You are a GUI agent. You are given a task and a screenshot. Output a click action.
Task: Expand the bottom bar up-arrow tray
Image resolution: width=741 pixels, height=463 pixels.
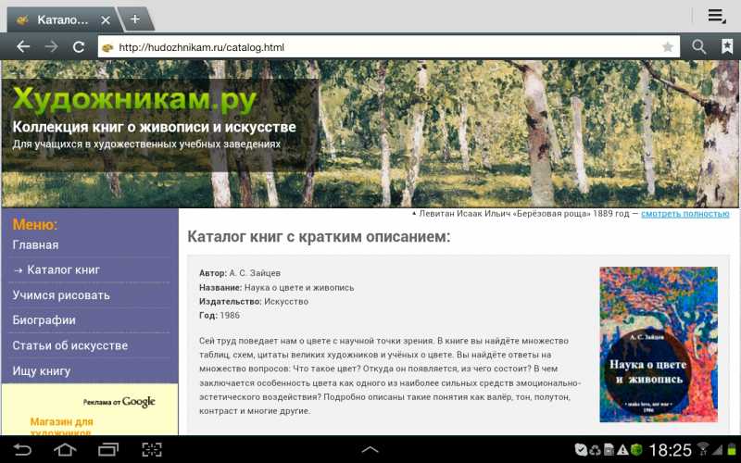click(x=370, y=450)
